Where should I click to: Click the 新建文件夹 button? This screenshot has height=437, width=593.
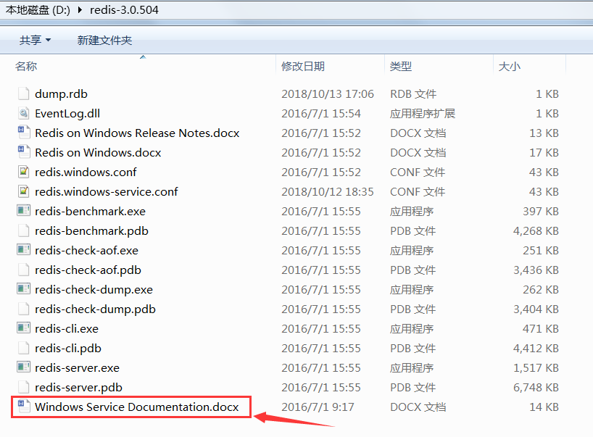(104, 40)
